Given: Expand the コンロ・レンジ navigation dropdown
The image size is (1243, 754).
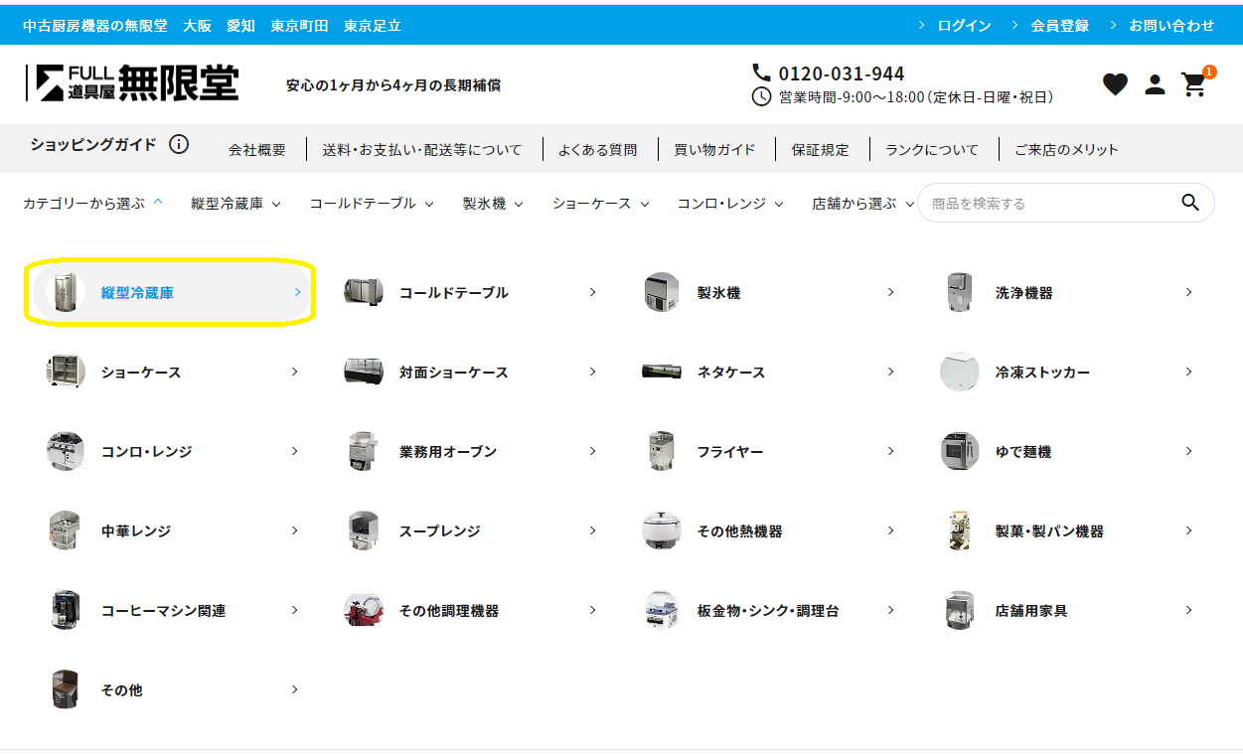Looking at the screenshot, I should click(x=730, y=204).
